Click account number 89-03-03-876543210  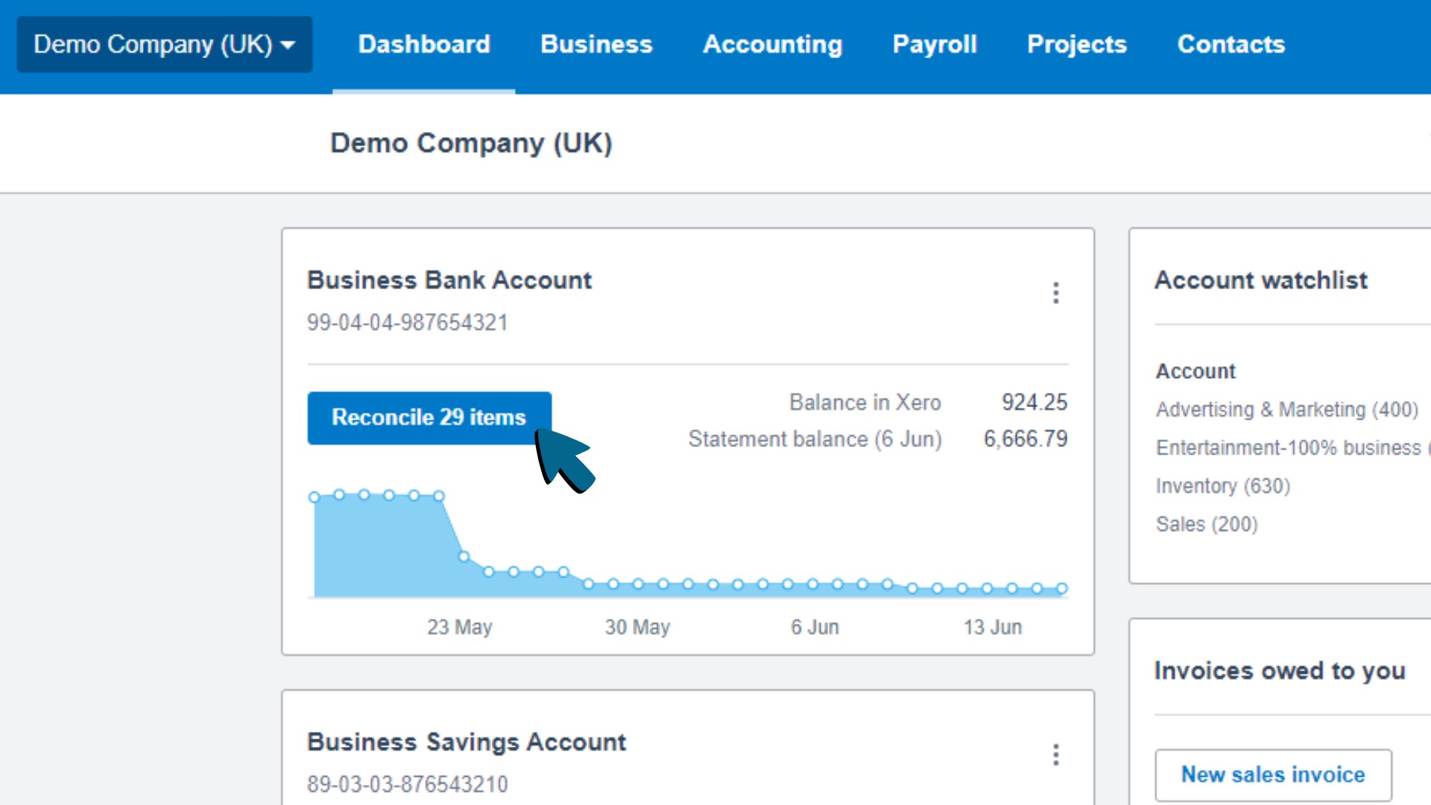pyautogui.click(x=408, y=784)
